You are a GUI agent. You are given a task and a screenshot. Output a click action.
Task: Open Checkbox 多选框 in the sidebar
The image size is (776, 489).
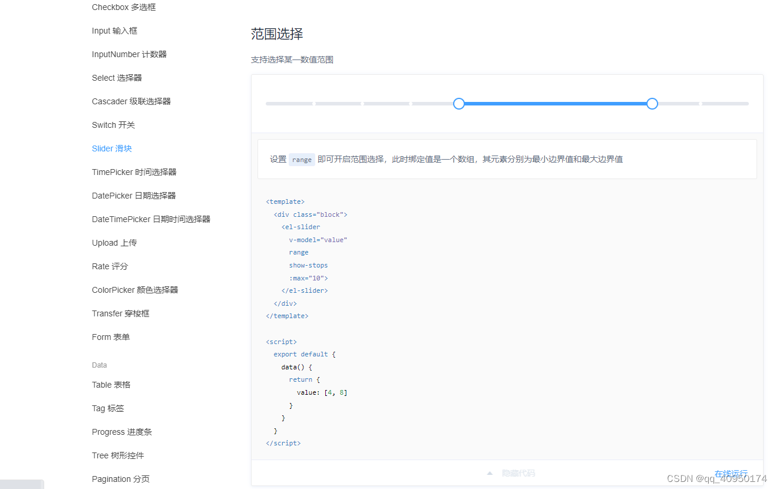pos(124,7)
